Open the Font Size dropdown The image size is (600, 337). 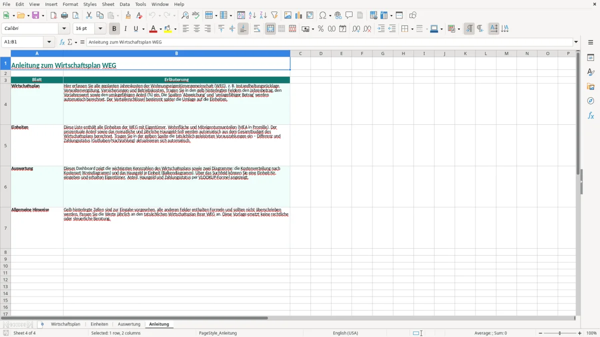pyautogui.click(x=100, y=29)
